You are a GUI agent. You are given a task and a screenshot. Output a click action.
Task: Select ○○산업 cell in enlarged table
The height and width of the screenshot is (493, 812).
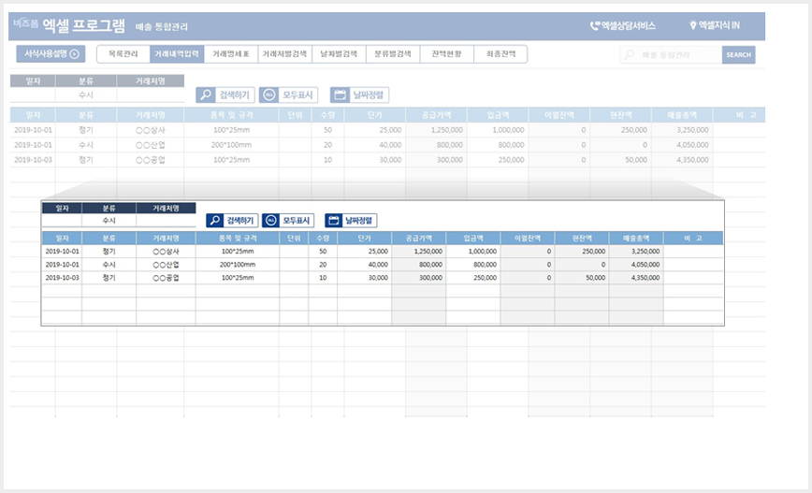coord(166,265)
